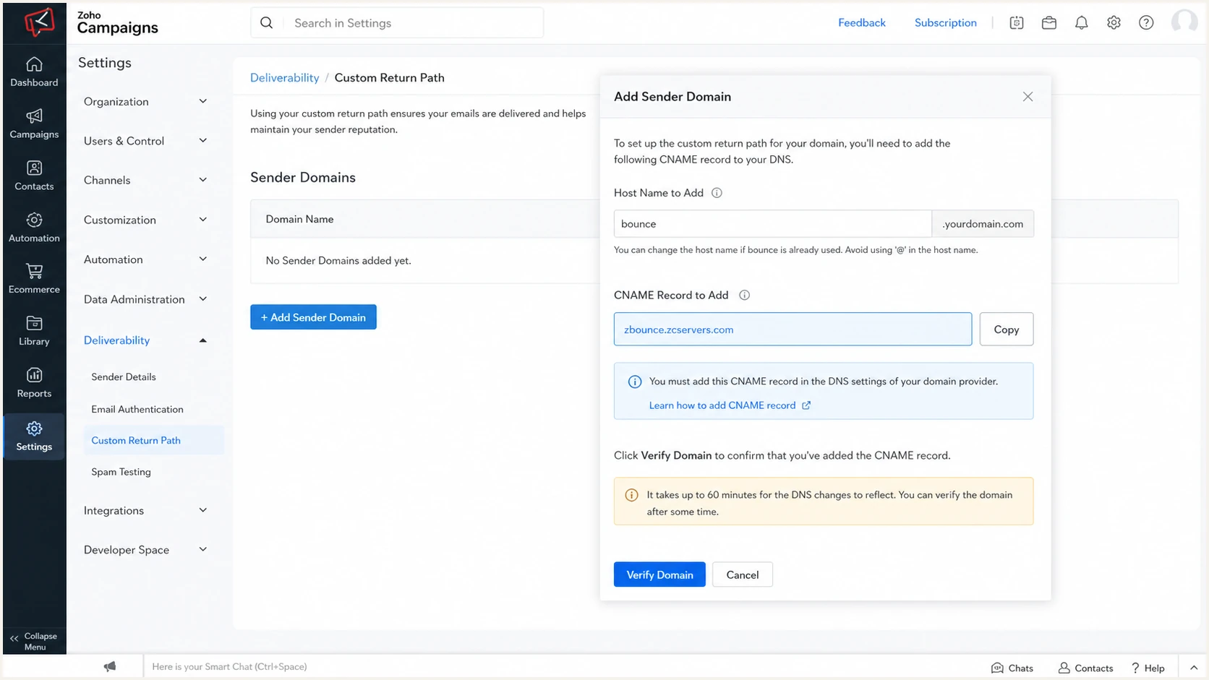The width and height of the screenshot is (1209, 680).
Task: Click the host name field containing bounce
Action: click(772, 223)
